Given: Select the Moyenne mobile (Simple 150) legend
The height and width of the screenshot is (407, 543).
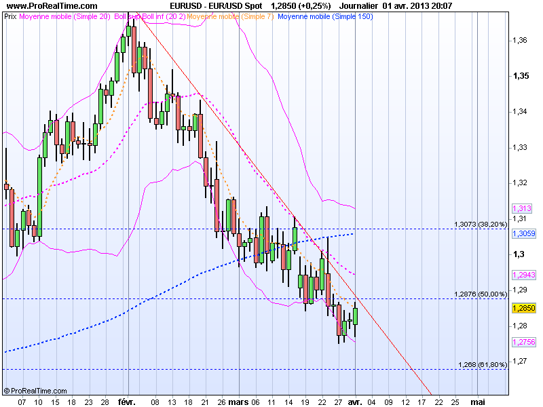Looking at the screenshot, I should 325,16.
